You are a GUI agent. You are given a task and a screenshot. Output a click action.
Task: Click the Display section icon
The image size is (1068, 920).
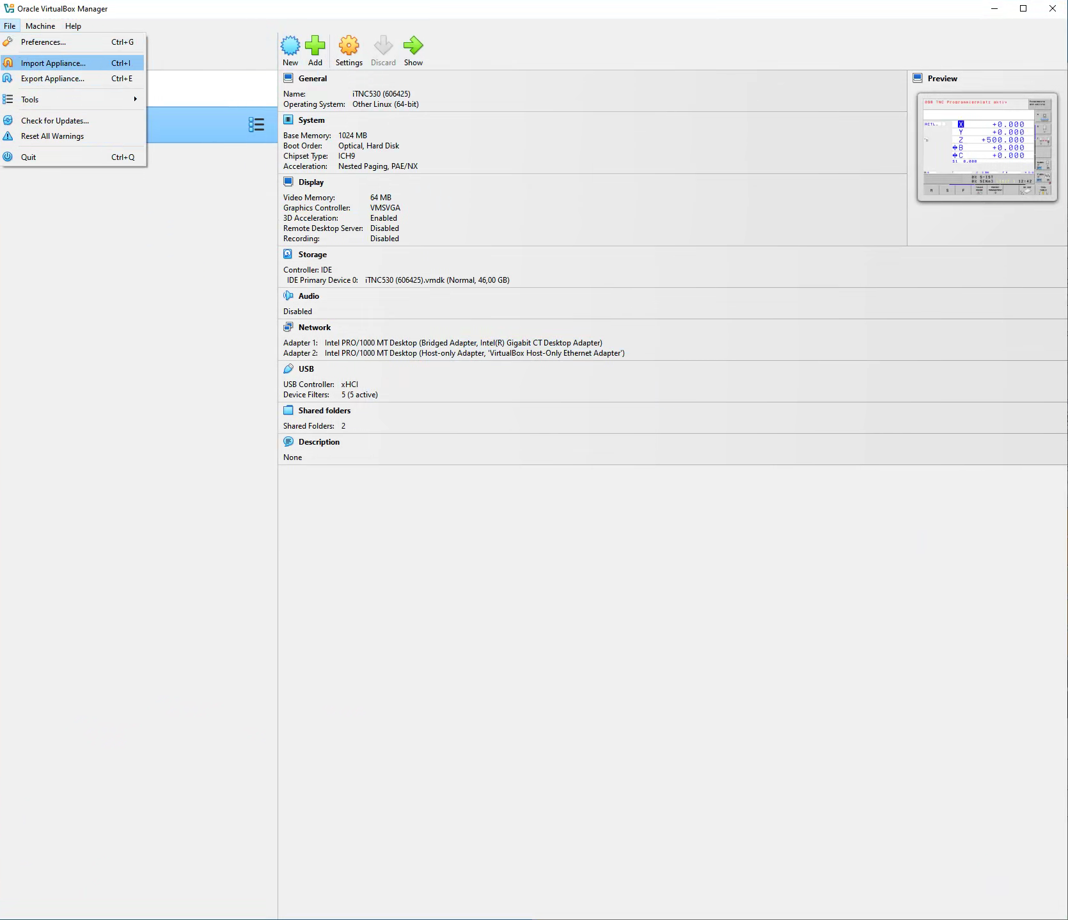point(288,182)
